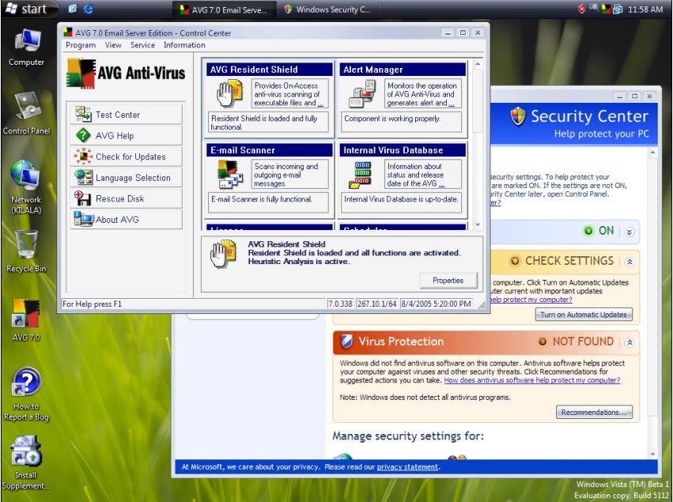Click Turn on Automatic Updates button
The height and width of the screenshot is (502, 673).
(x=584, y=315)
